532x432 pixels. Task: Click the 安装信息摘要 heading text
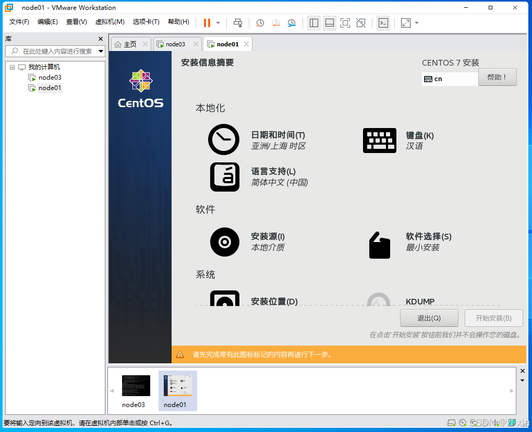(207, 62)
